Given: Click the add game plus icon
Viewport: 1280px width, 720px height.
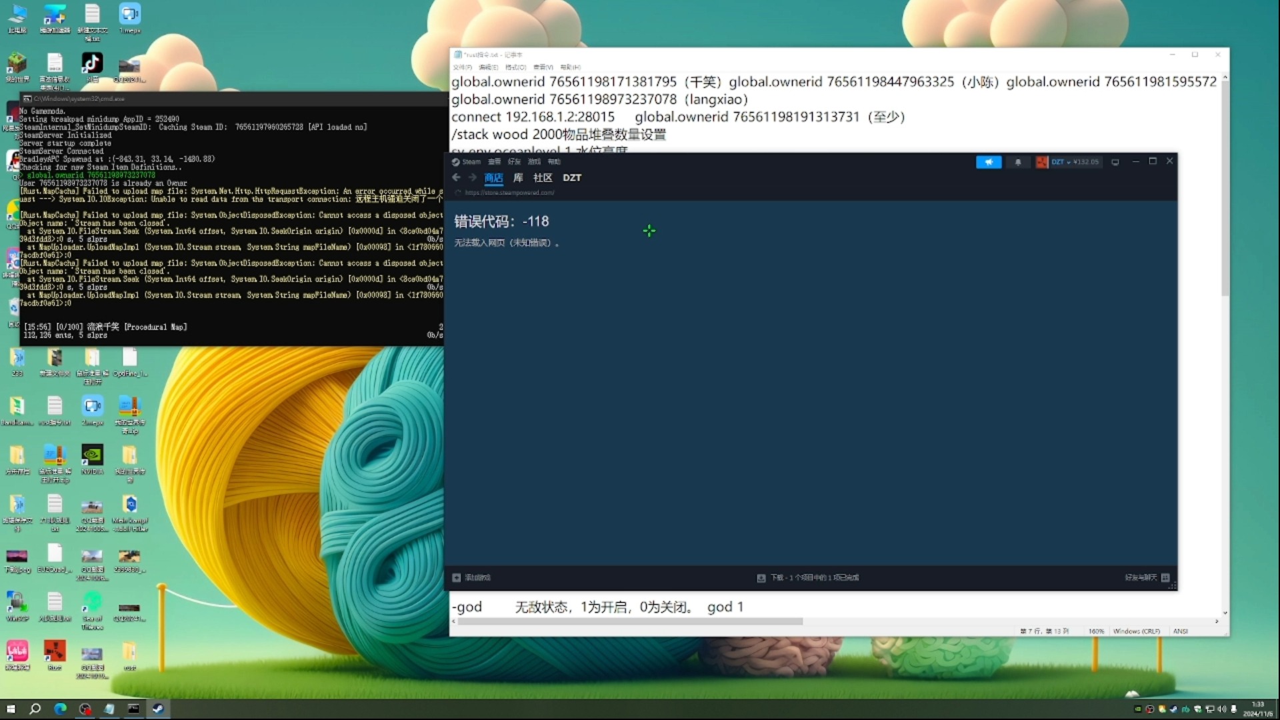Looking at the screenshot, I should [457, 577].
